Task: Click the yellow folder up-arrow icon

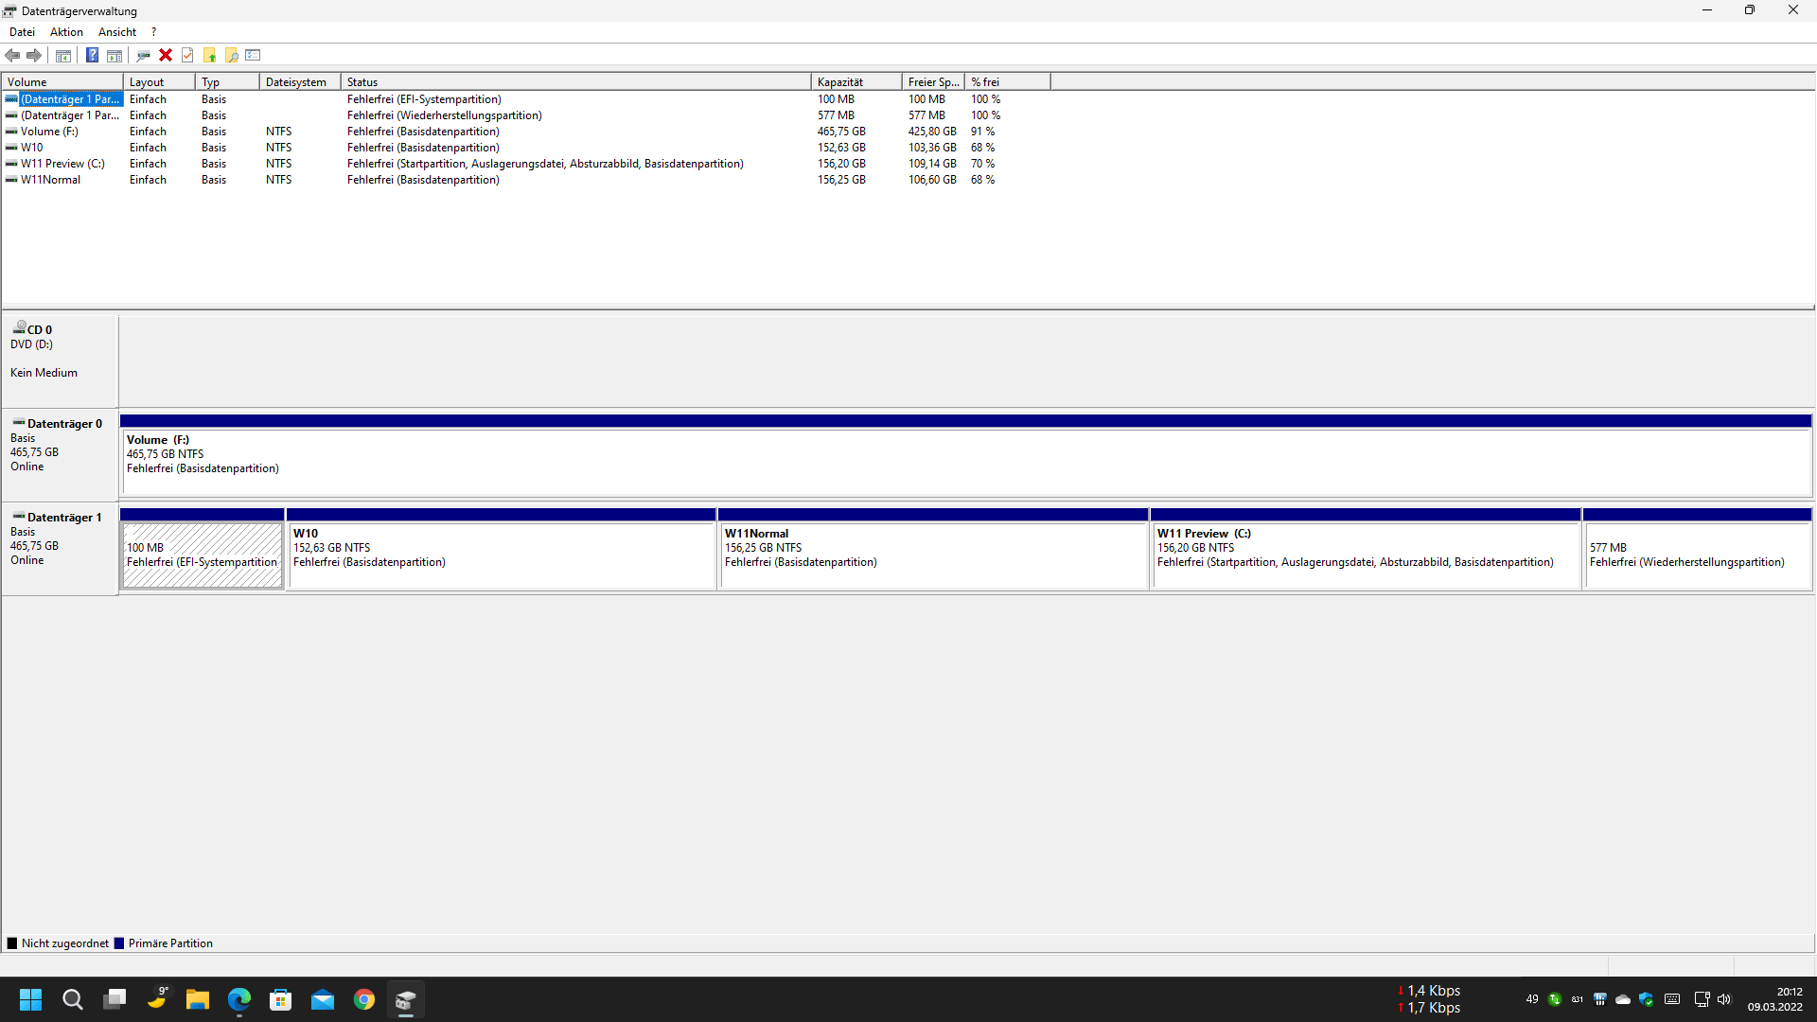Action: click(x=209, y=56)
